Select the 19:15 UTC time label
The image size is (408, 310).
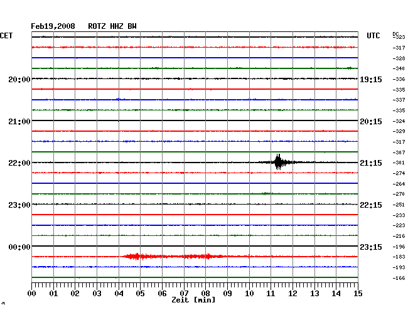(x=371, y=80)
